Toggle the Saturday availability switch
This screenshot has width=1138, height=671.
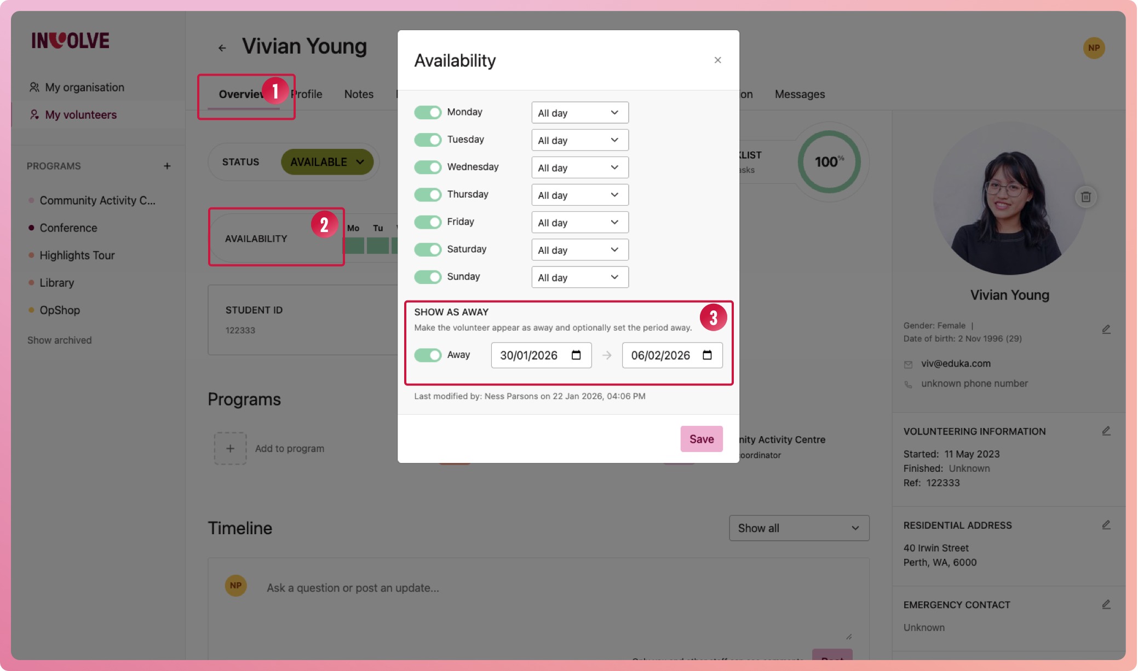(428, 250)
